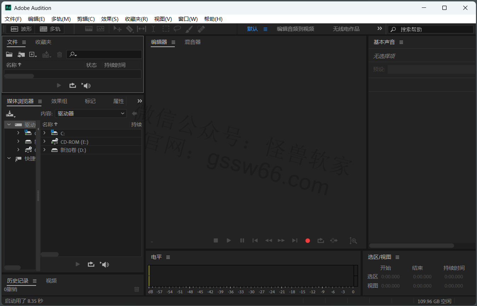Select the Slip tool

click(142, 29)
